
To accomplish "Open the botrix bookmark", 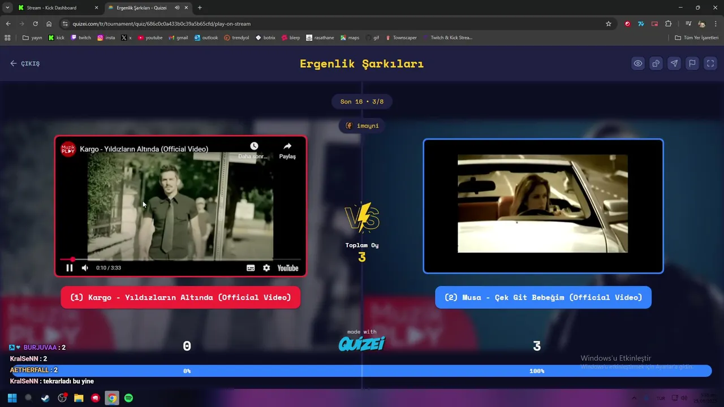I will (265, 38).
